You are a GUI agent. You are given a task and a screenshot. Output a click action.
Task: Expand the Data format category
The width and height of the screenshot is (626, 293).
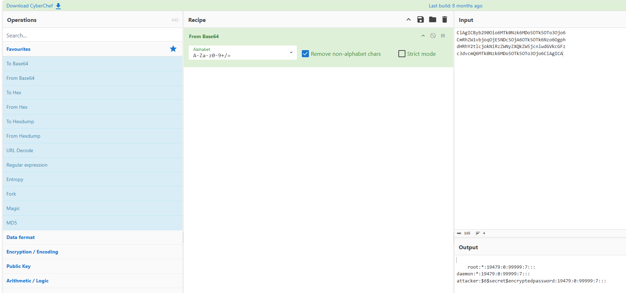tap(93, 237)
